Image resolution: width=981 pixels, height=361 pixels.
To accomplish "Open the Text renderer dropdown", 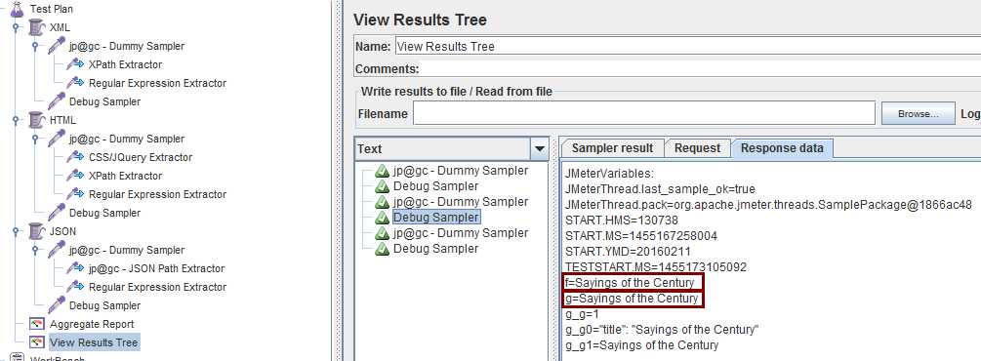I will coord(539,149).
